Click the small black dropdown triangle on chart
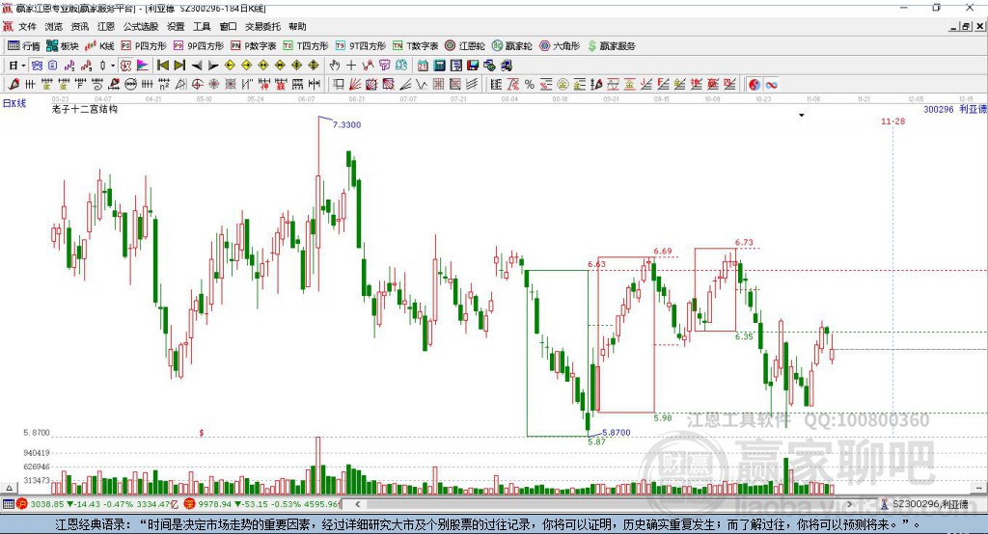The height and width of the screenshot is (534, 988). (x=802, y=116)
